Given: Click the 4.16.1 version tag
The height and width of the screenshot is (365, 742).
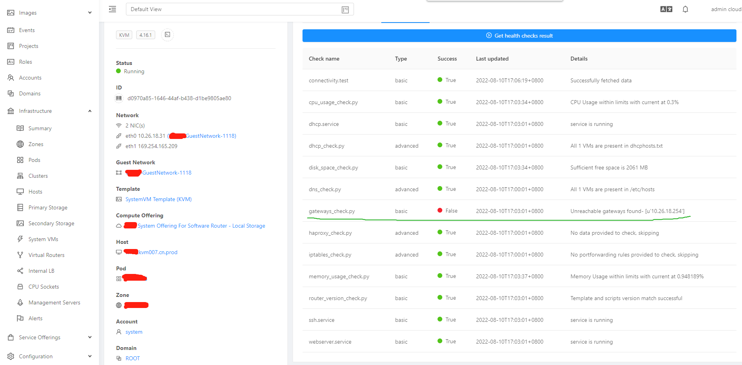Looking at the screenshot, I should [145, 35].
